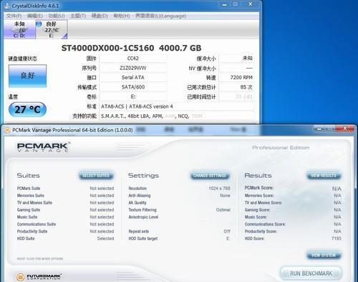This screenshot has height=282, width=358.
Task: Click the S.M.A.R.T. supported features field
Action: (177, 116)
